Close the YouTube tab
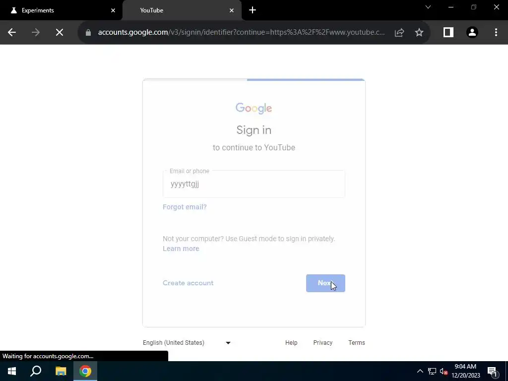Image resolution: width=508 pixels, height=381 pixels. [x=232, y=10]
